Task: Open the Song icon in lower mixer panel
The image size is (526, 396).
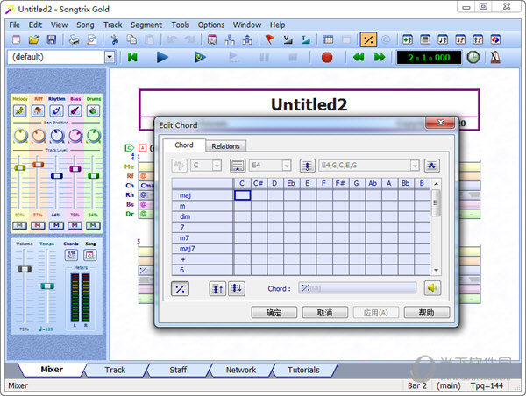Action: [x=90, y=255]
